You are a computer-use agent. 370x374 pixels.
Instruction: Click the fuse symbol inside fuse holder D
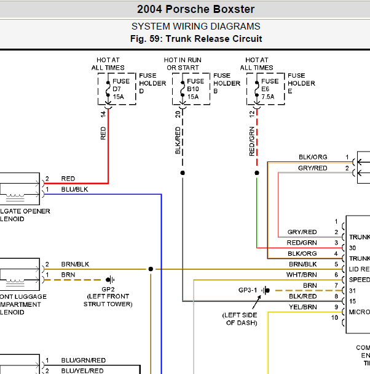point(108,89)
